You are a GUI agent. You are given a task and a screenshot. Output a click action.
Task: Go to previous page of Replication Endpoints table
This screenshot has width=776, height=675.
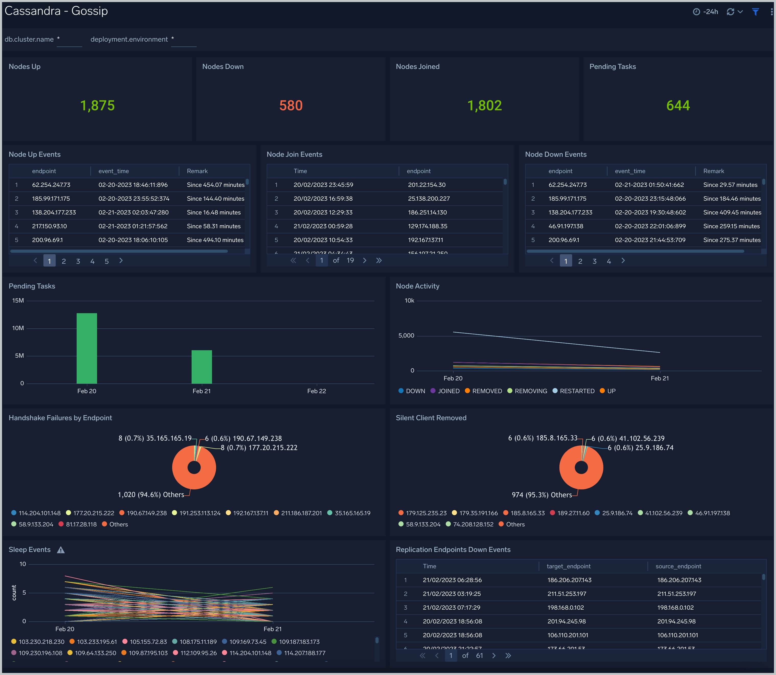point(437,655)
